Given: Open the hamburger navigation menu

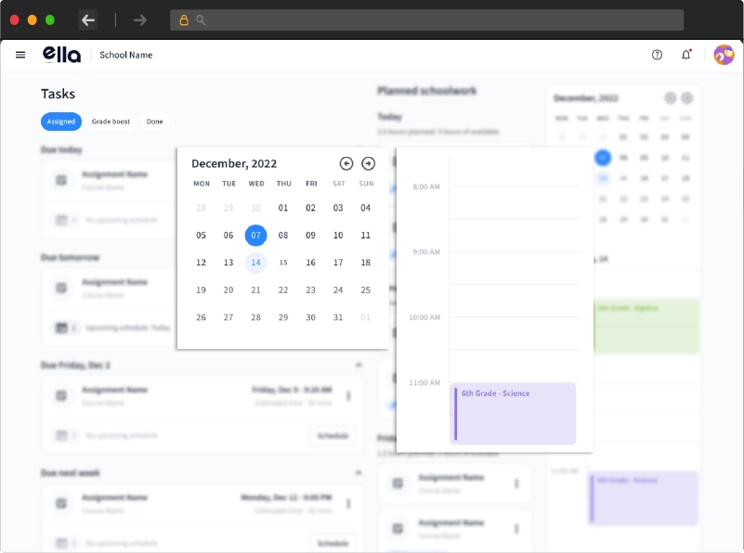Looking at the screenshot, I should pos(20,55).
